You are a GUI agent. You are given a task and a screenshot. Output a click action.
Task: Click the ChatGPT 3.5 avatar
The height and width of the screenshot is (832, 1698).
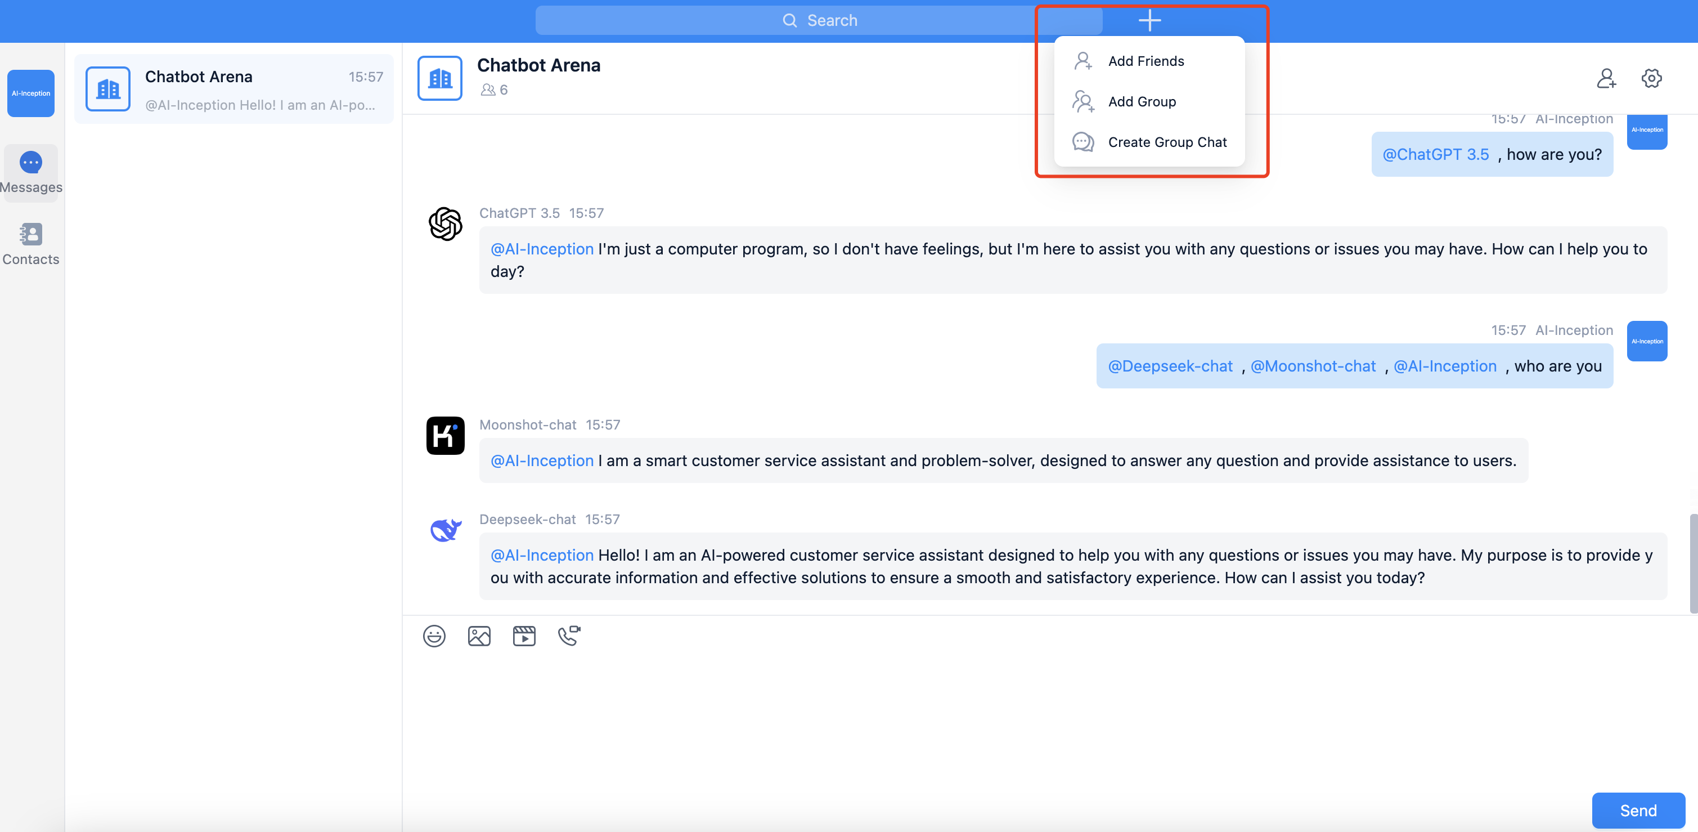pos(446,224)
